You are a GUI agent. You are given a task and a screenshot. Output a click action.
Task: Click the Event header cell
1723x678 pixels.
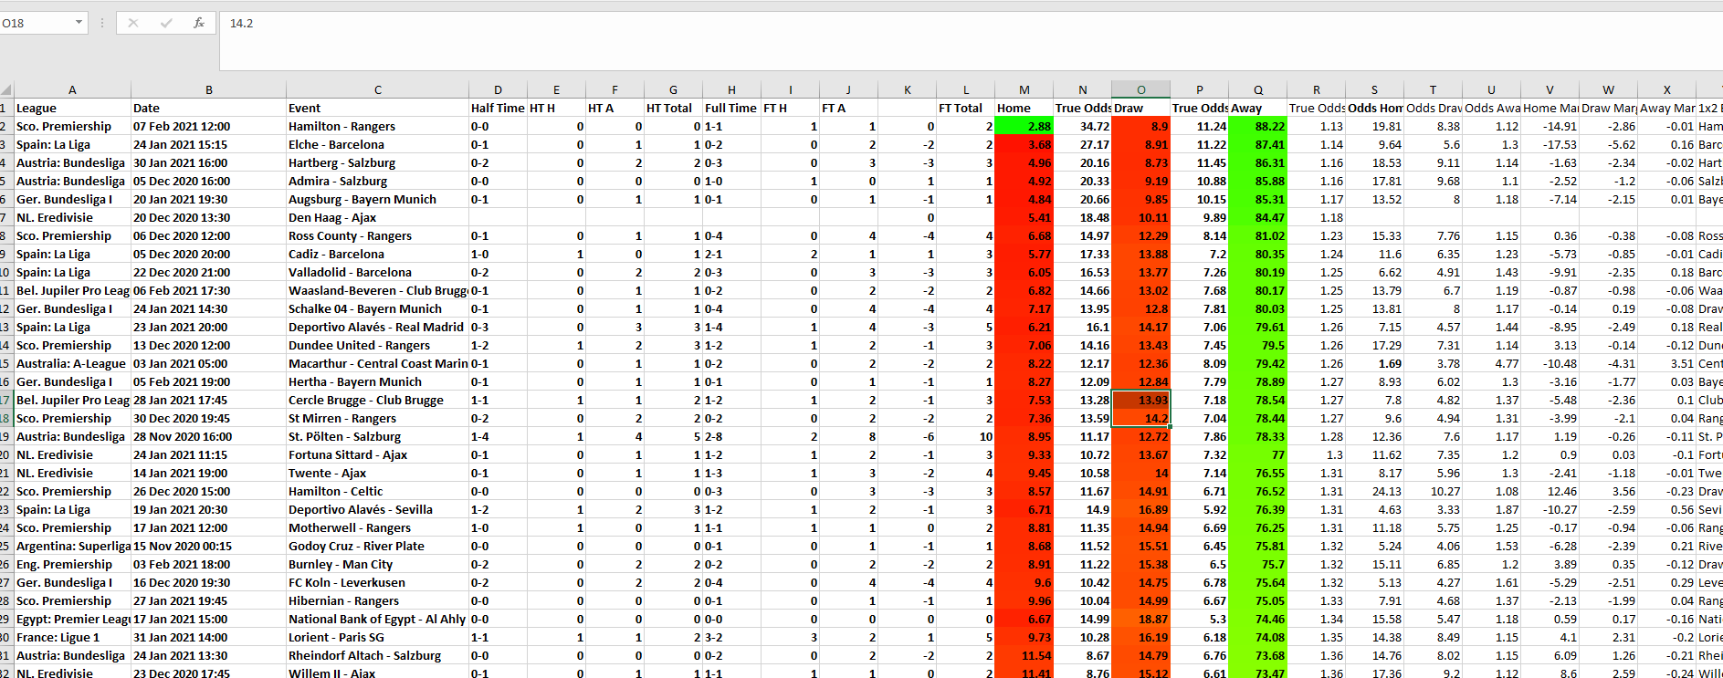(x=377, y=108)
